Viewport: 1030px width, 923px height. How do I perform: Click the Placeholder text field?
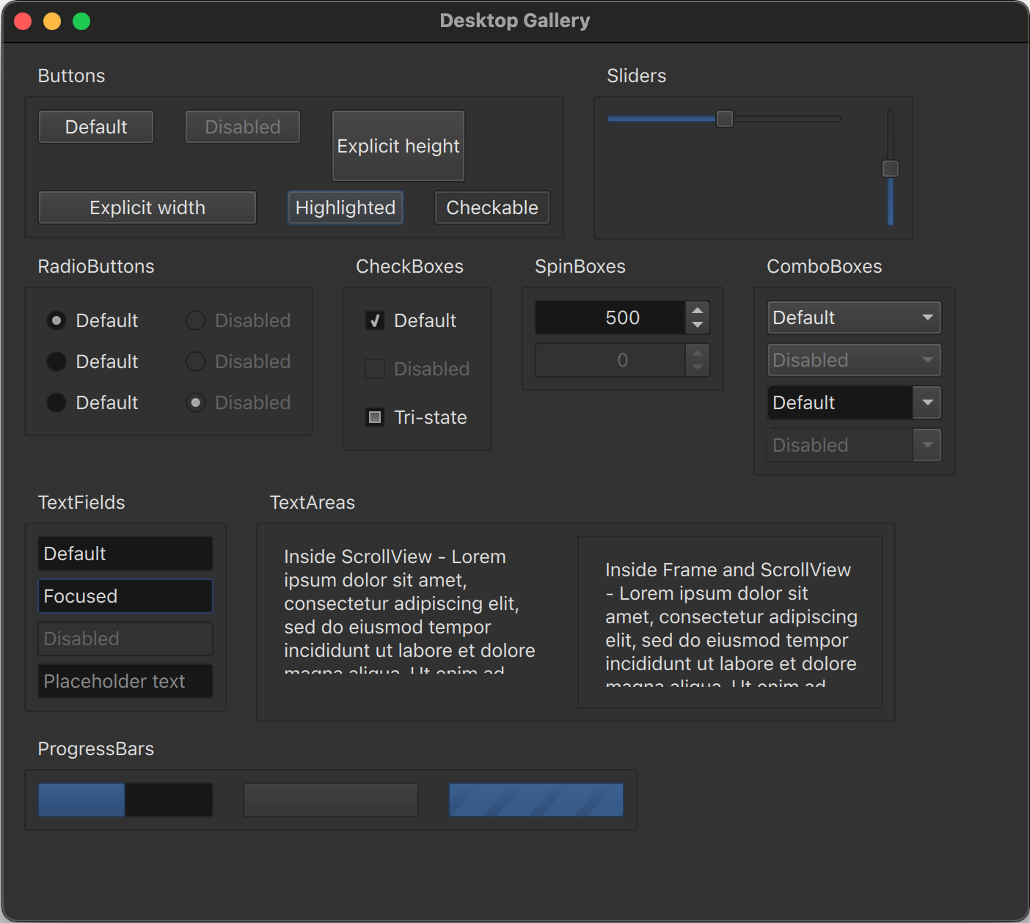pos(125,681)
